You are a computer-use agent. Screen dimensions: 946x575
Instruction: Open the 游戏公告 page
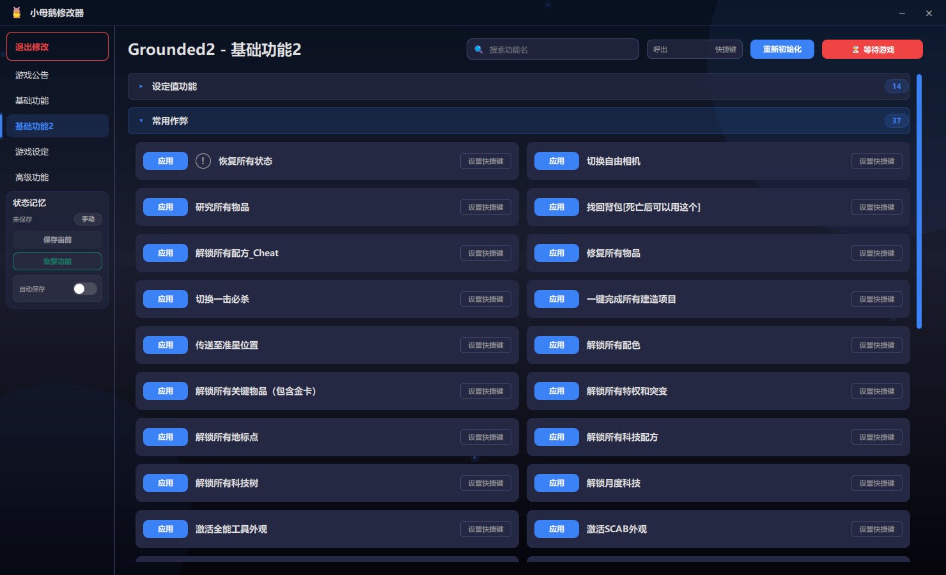tap(58, 75)
